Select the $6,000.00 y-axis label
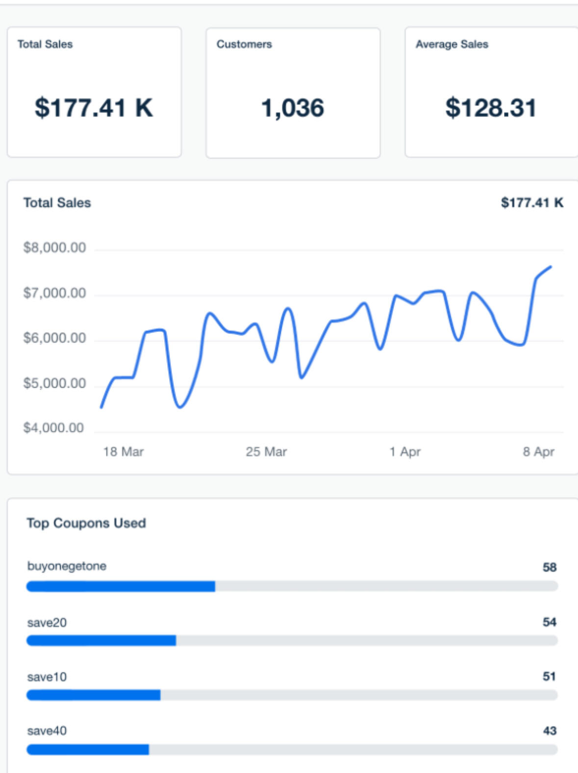The height and width of the screenshot is (773, 578). click(54, 338)
